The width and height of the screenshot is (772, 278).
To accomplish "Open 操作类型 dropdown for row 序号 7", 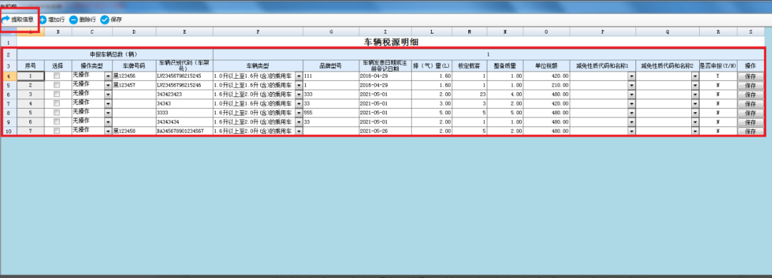I will [109, 131].
